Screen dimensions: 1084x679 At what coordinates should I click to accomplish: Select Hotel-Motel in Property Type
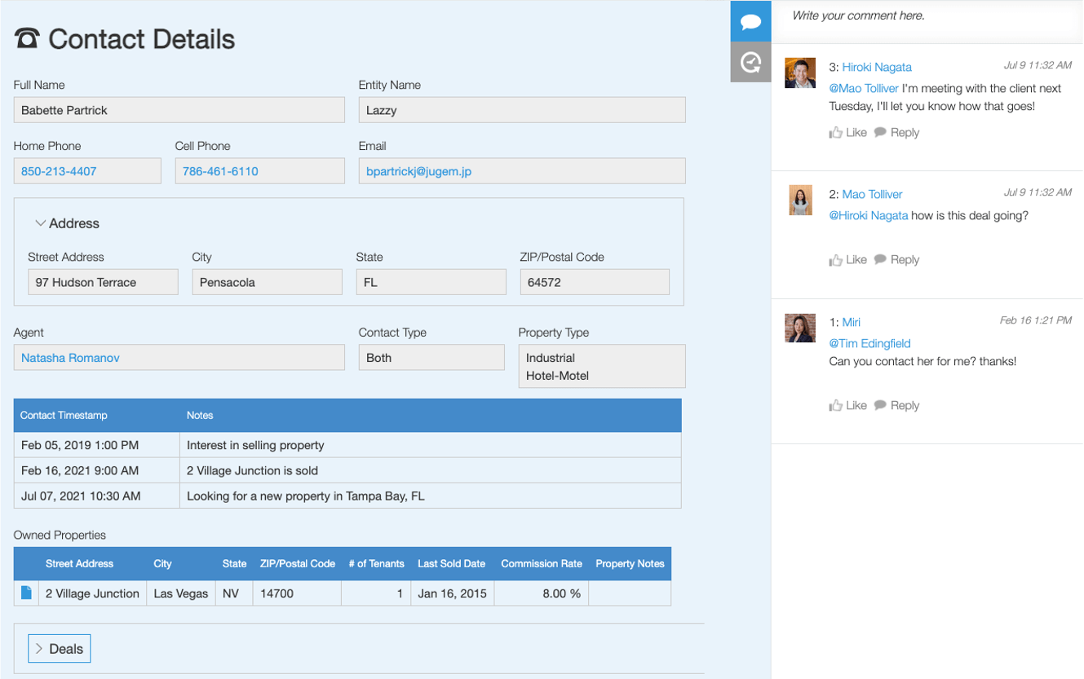pos(558,376)
